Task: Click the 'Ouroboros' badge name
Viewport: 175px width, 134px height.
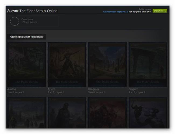Action: click(x=27, y=19)
